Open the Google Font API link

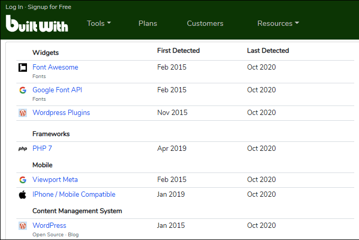pos(57,90)
